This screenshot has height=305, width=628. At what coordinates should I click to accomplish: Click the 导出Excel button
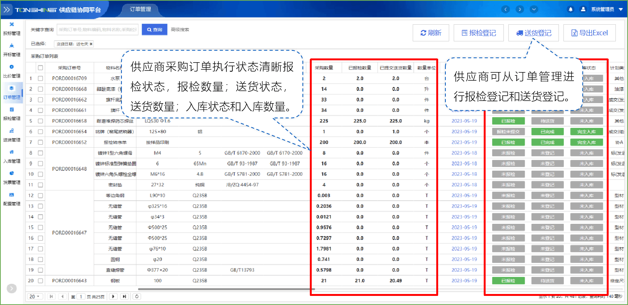click(589, 33)
